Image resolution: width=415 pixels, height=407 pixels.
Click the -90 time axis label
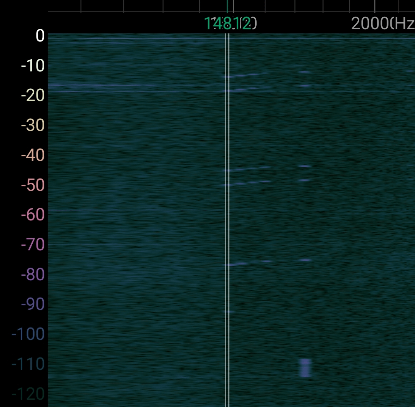(33, 304)
